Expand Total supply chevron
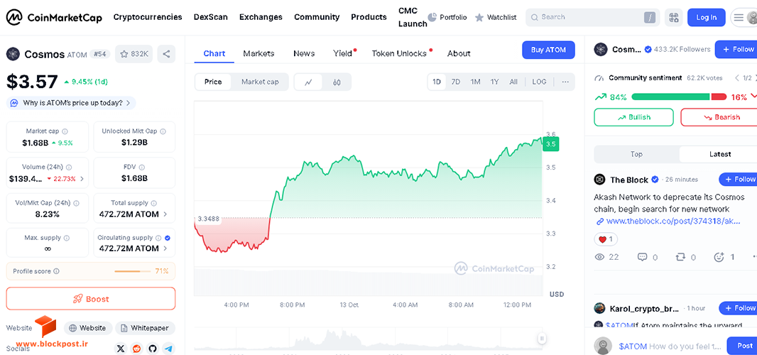This screenshot has height=355, width=757. (165, 214)
